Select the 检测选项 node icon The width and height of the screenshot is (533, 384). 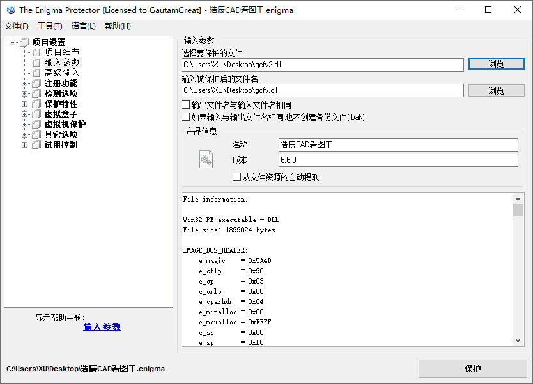pyautogui.click(x=35, y=93)
